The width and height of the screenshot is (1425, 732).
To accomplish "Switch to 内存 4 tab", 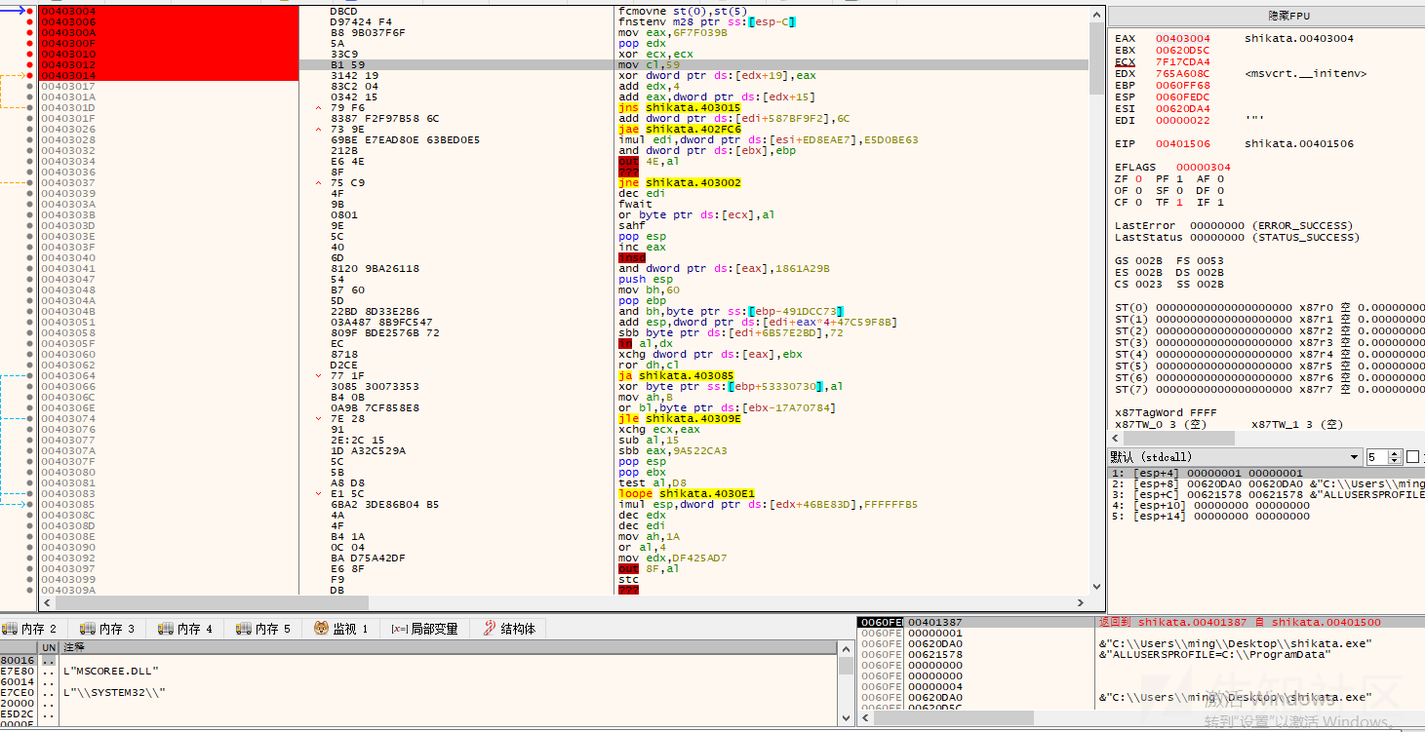I will (x=185, y=629).
